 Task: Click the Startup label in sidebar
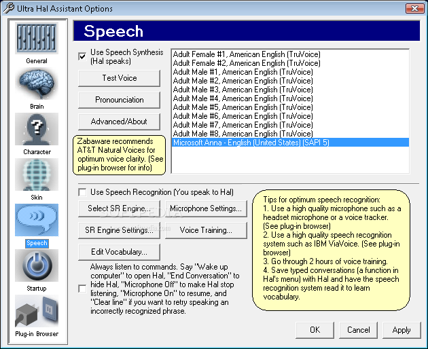[x=37, y=289]
